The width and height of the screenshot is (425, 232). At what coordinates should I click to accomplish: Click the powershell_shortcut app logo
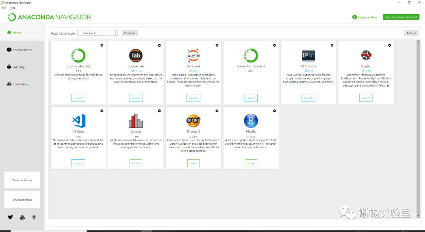[251, 55]
